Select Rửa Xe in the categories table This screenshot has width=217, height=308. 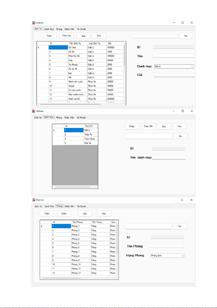coord(91,143)
